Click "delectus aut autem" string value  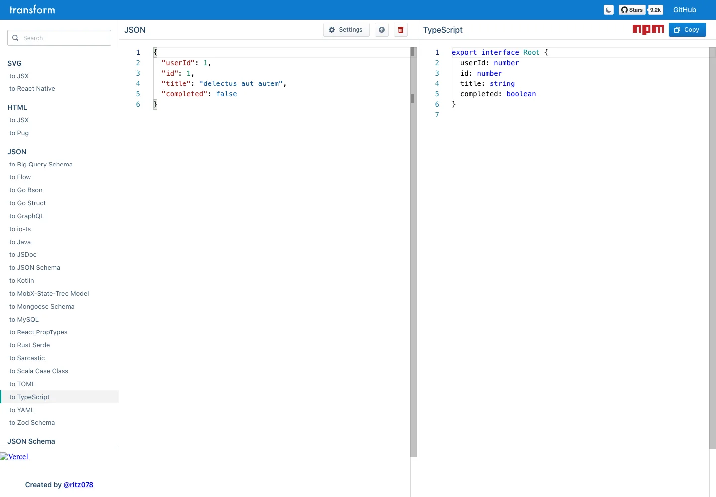[241, 83]
